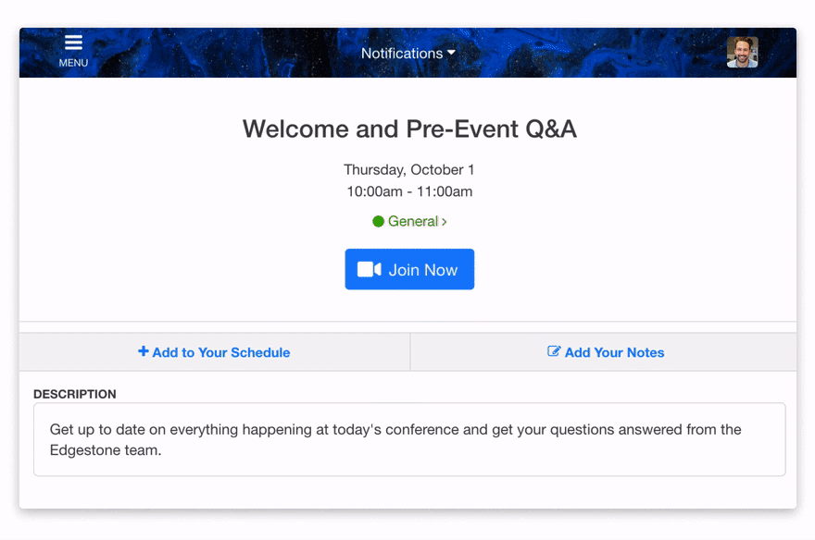Open the hamburger menu icon
This screenshot has width=815, height=540.
[x=73, y=42]
